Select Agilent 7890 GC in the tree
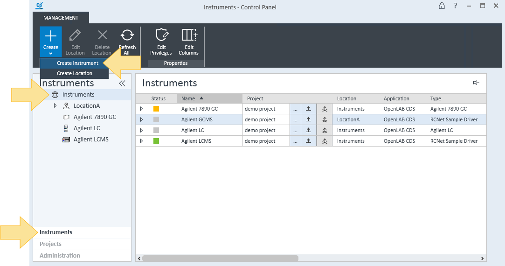Screen dimensions: 505x266 [x=95, y=117]
